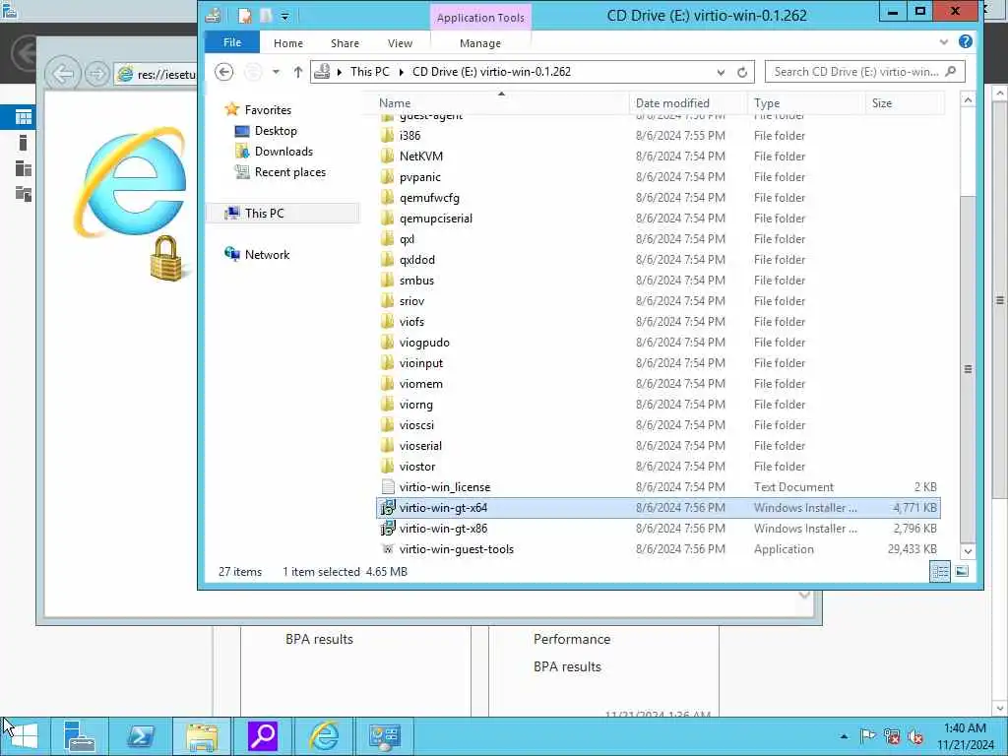Select Favorites in the navigation pane

pos(268,110)
